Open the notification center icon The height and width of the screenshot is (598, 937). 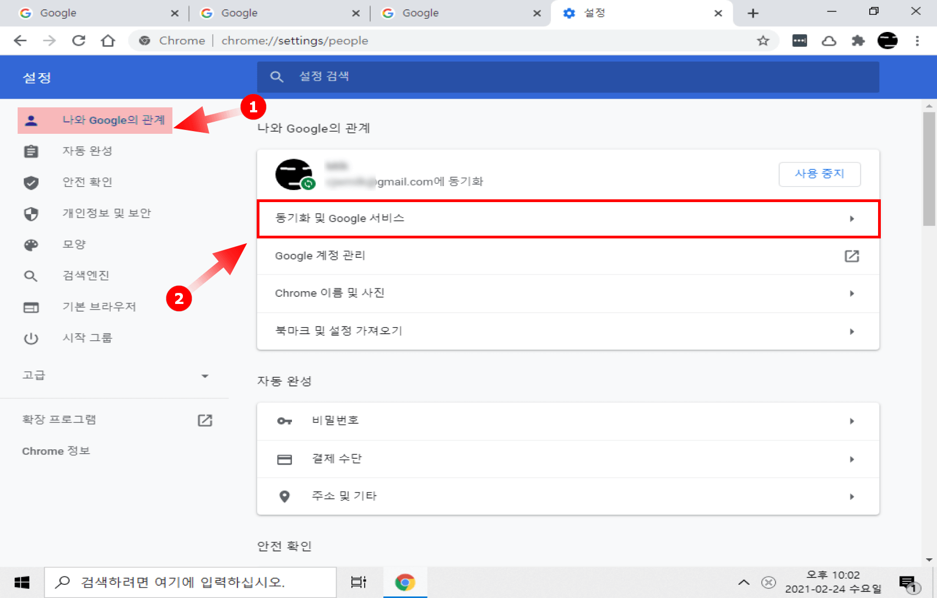click(909, 584)
